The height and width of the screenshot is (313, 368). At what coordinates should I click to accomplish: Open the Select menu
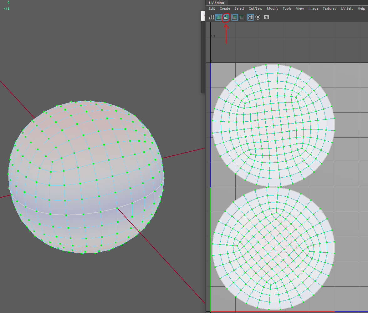coord(239,9)
